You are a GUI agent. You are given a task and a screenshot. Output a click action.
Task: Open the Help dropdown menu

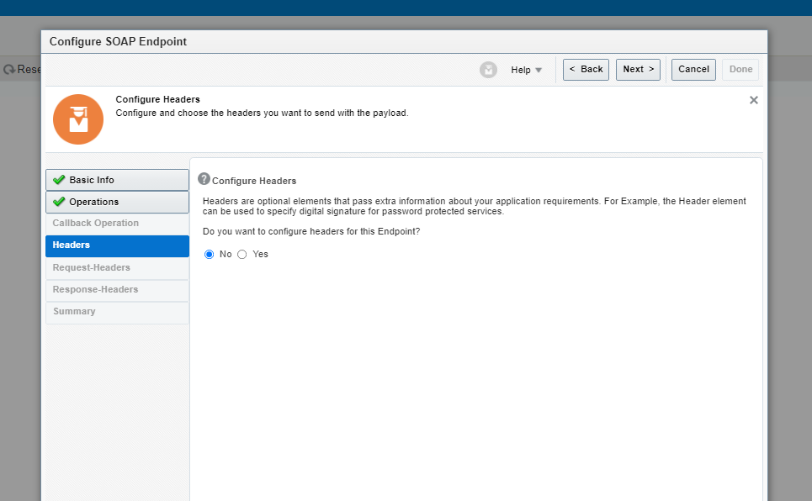point(526,70)
